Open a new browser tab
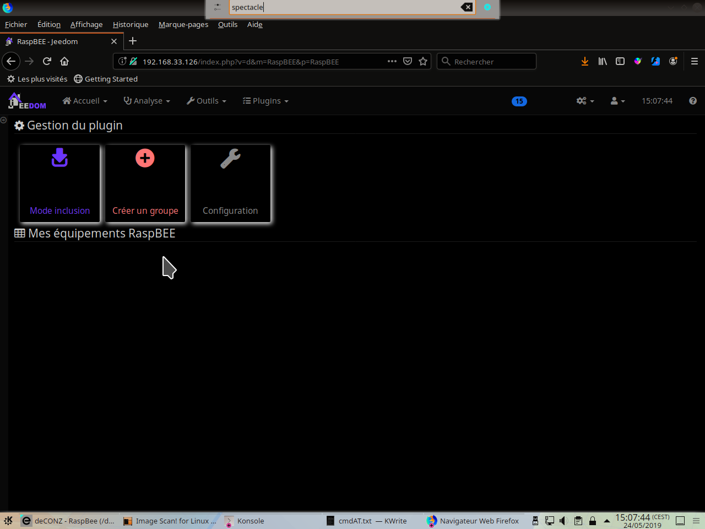The image size is (705, 529). tap(133, 41)
